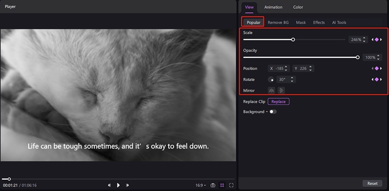The width and height of the screenshot is (389, 191).
Task: Go to previous Scale keyframe
Action: tap(372, 39)
